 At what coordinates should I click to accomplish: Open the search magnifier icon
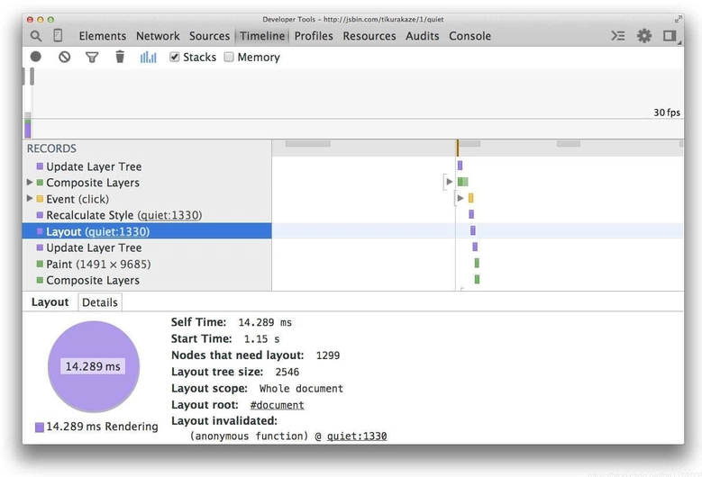36,36
